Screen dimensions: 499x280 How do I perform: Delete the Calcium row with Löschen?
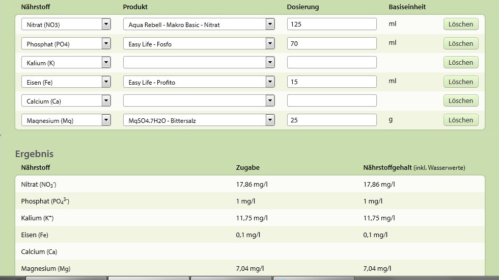[461, 101]
